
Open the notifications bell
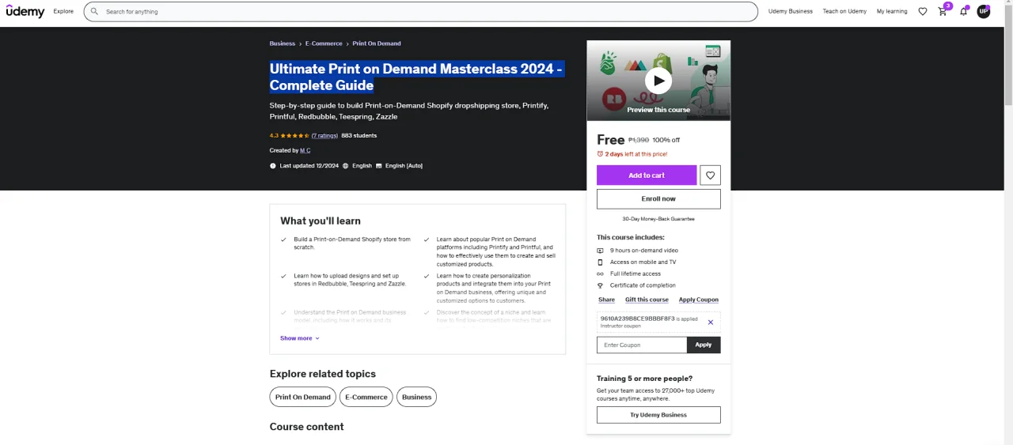pos(963,12)
